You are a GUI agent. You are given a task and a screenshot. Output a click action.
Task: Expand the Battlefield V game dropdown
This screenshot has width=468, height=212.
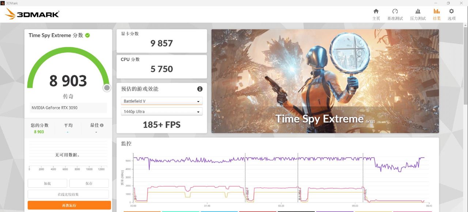pos(162,101)
